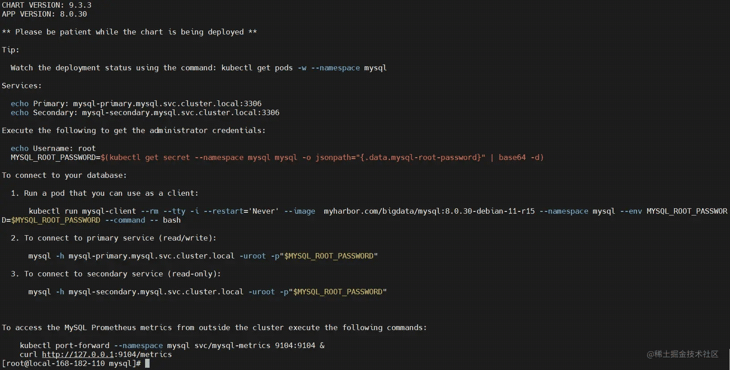Click the 'echo Primary:' service address line
Viewport: 730px width, 370px height.
pos(136,103)
